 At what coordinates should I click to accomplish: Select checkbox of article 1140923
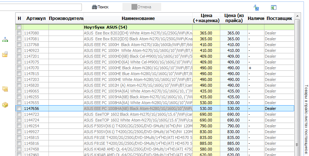(19, 50)
